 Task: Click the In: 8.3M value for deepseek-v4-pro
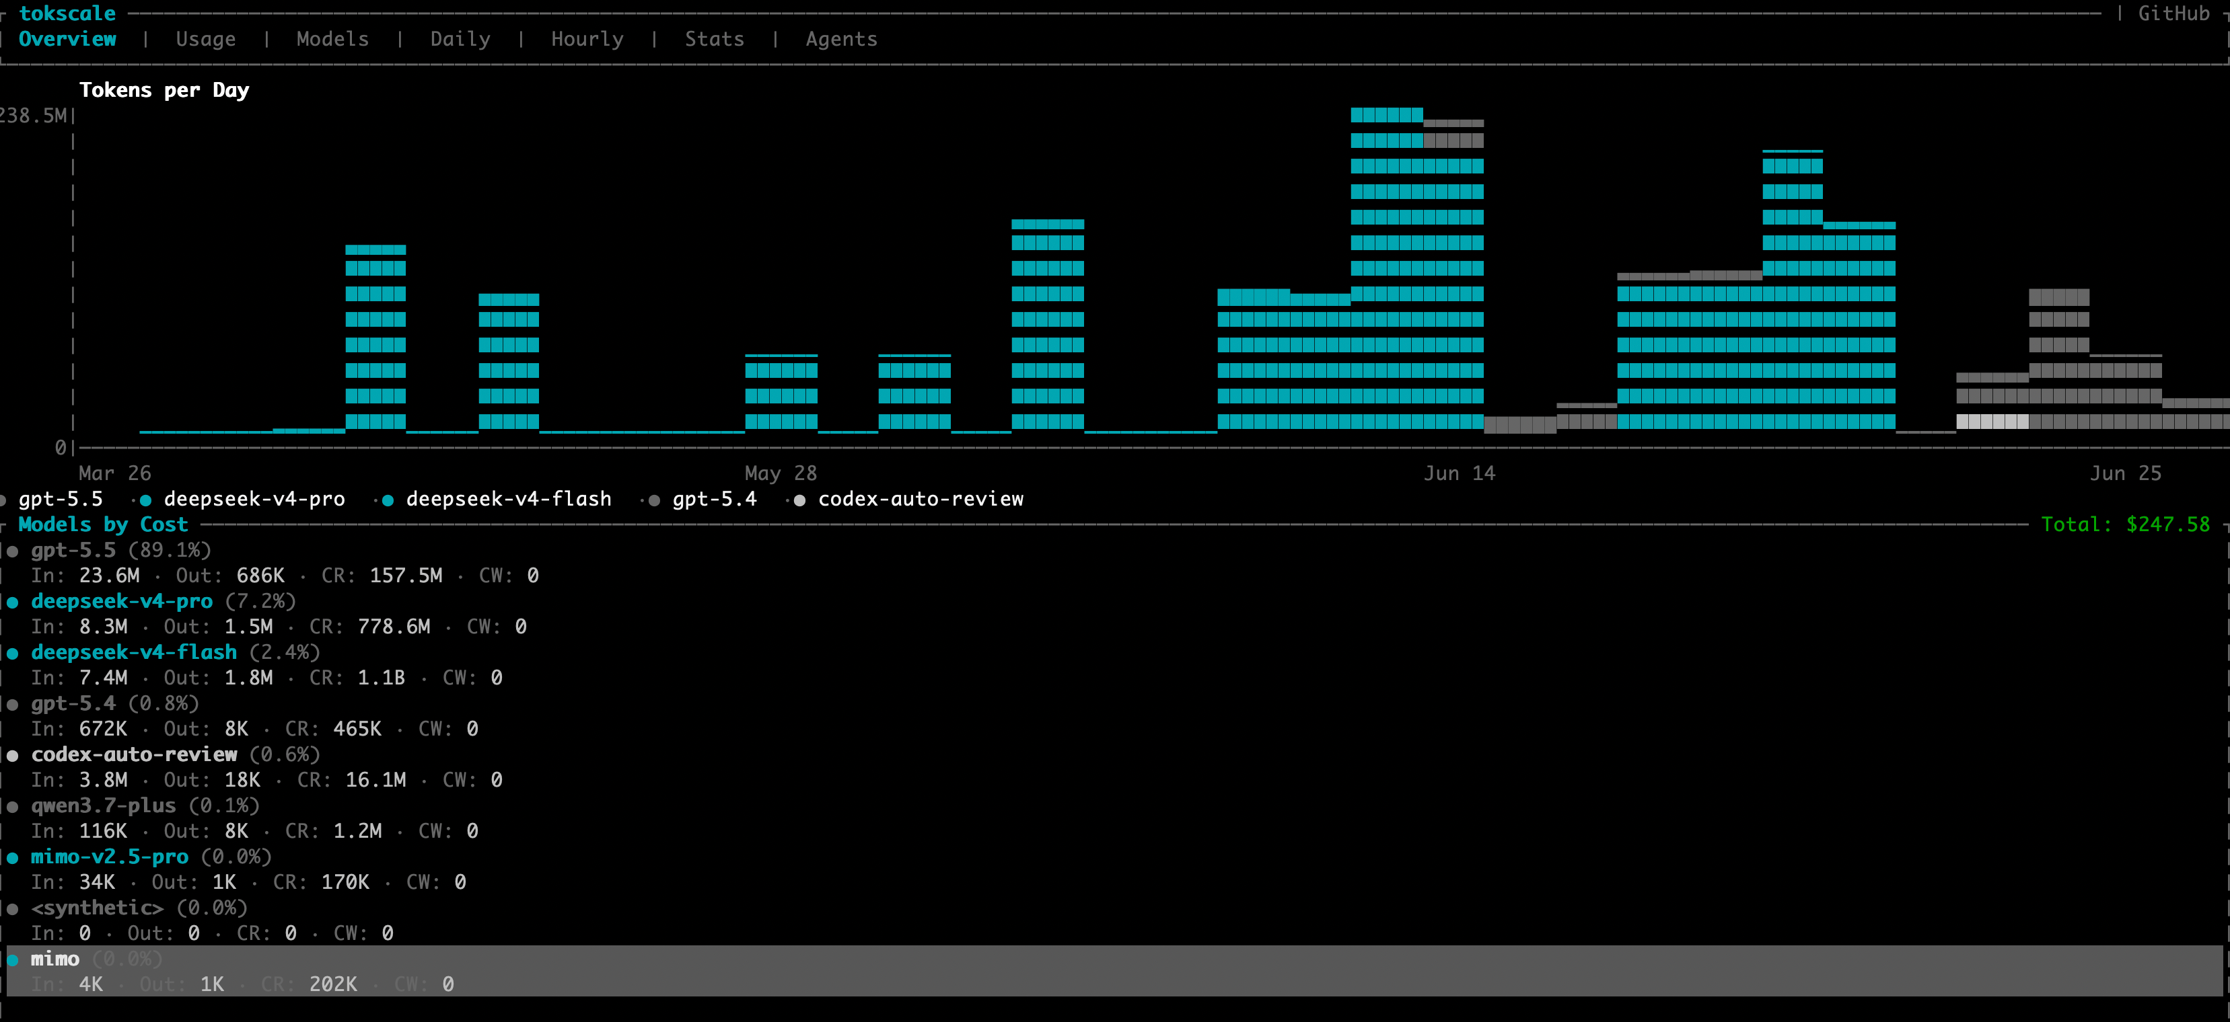(79, 627)
